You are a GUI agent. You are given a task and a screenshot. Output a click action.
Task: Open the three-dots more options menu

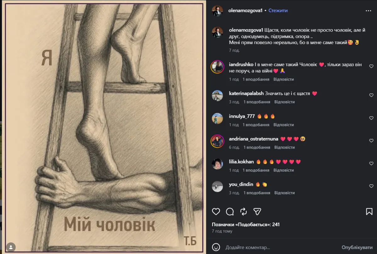pyautogui.click(x=369, y=10)
